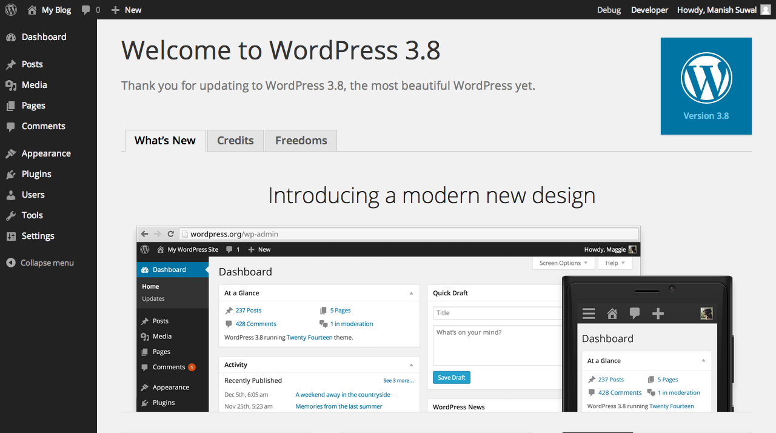Open Dashboard via its icon in the main left menu
The height and width of the screenshot is (433, 776).
[10, 37]
